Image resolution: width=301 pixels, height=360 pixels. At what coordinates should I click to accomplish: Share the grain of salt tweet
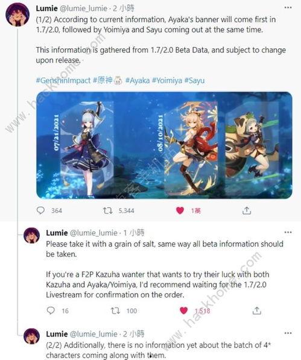click(x=257, y=311)
